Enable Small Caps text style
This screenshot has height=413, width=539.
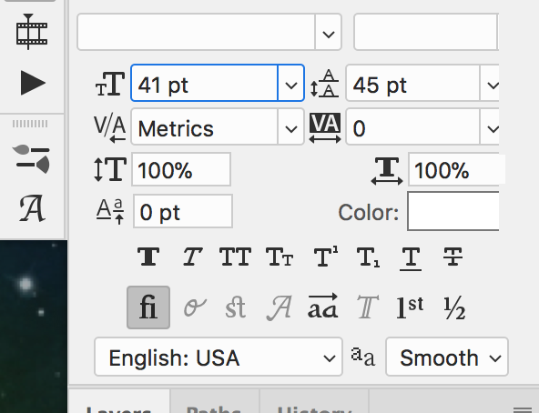(280, 257)
